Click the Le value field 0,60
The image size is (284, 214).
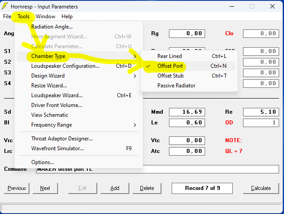187,123
